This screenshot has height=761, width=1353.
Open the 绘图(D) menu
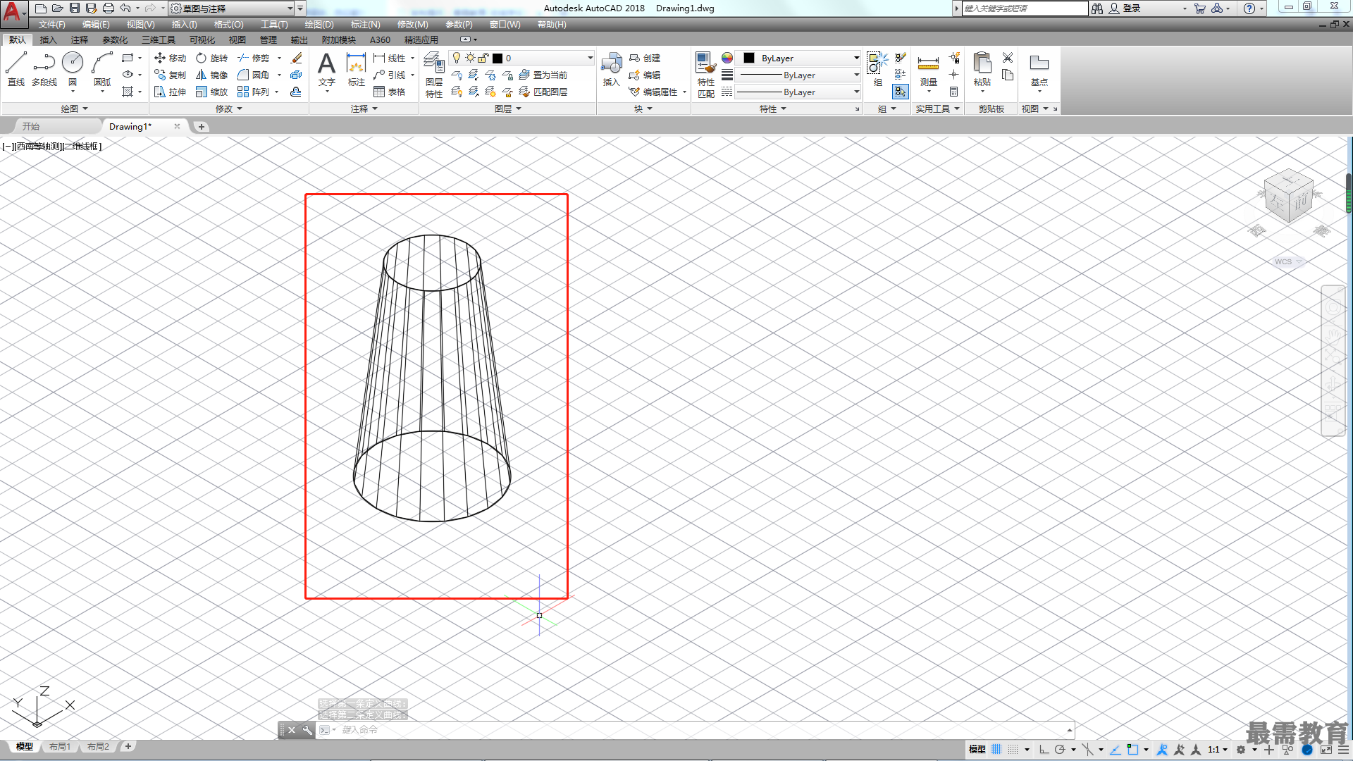pyautogui.click(x=319, y=25)
